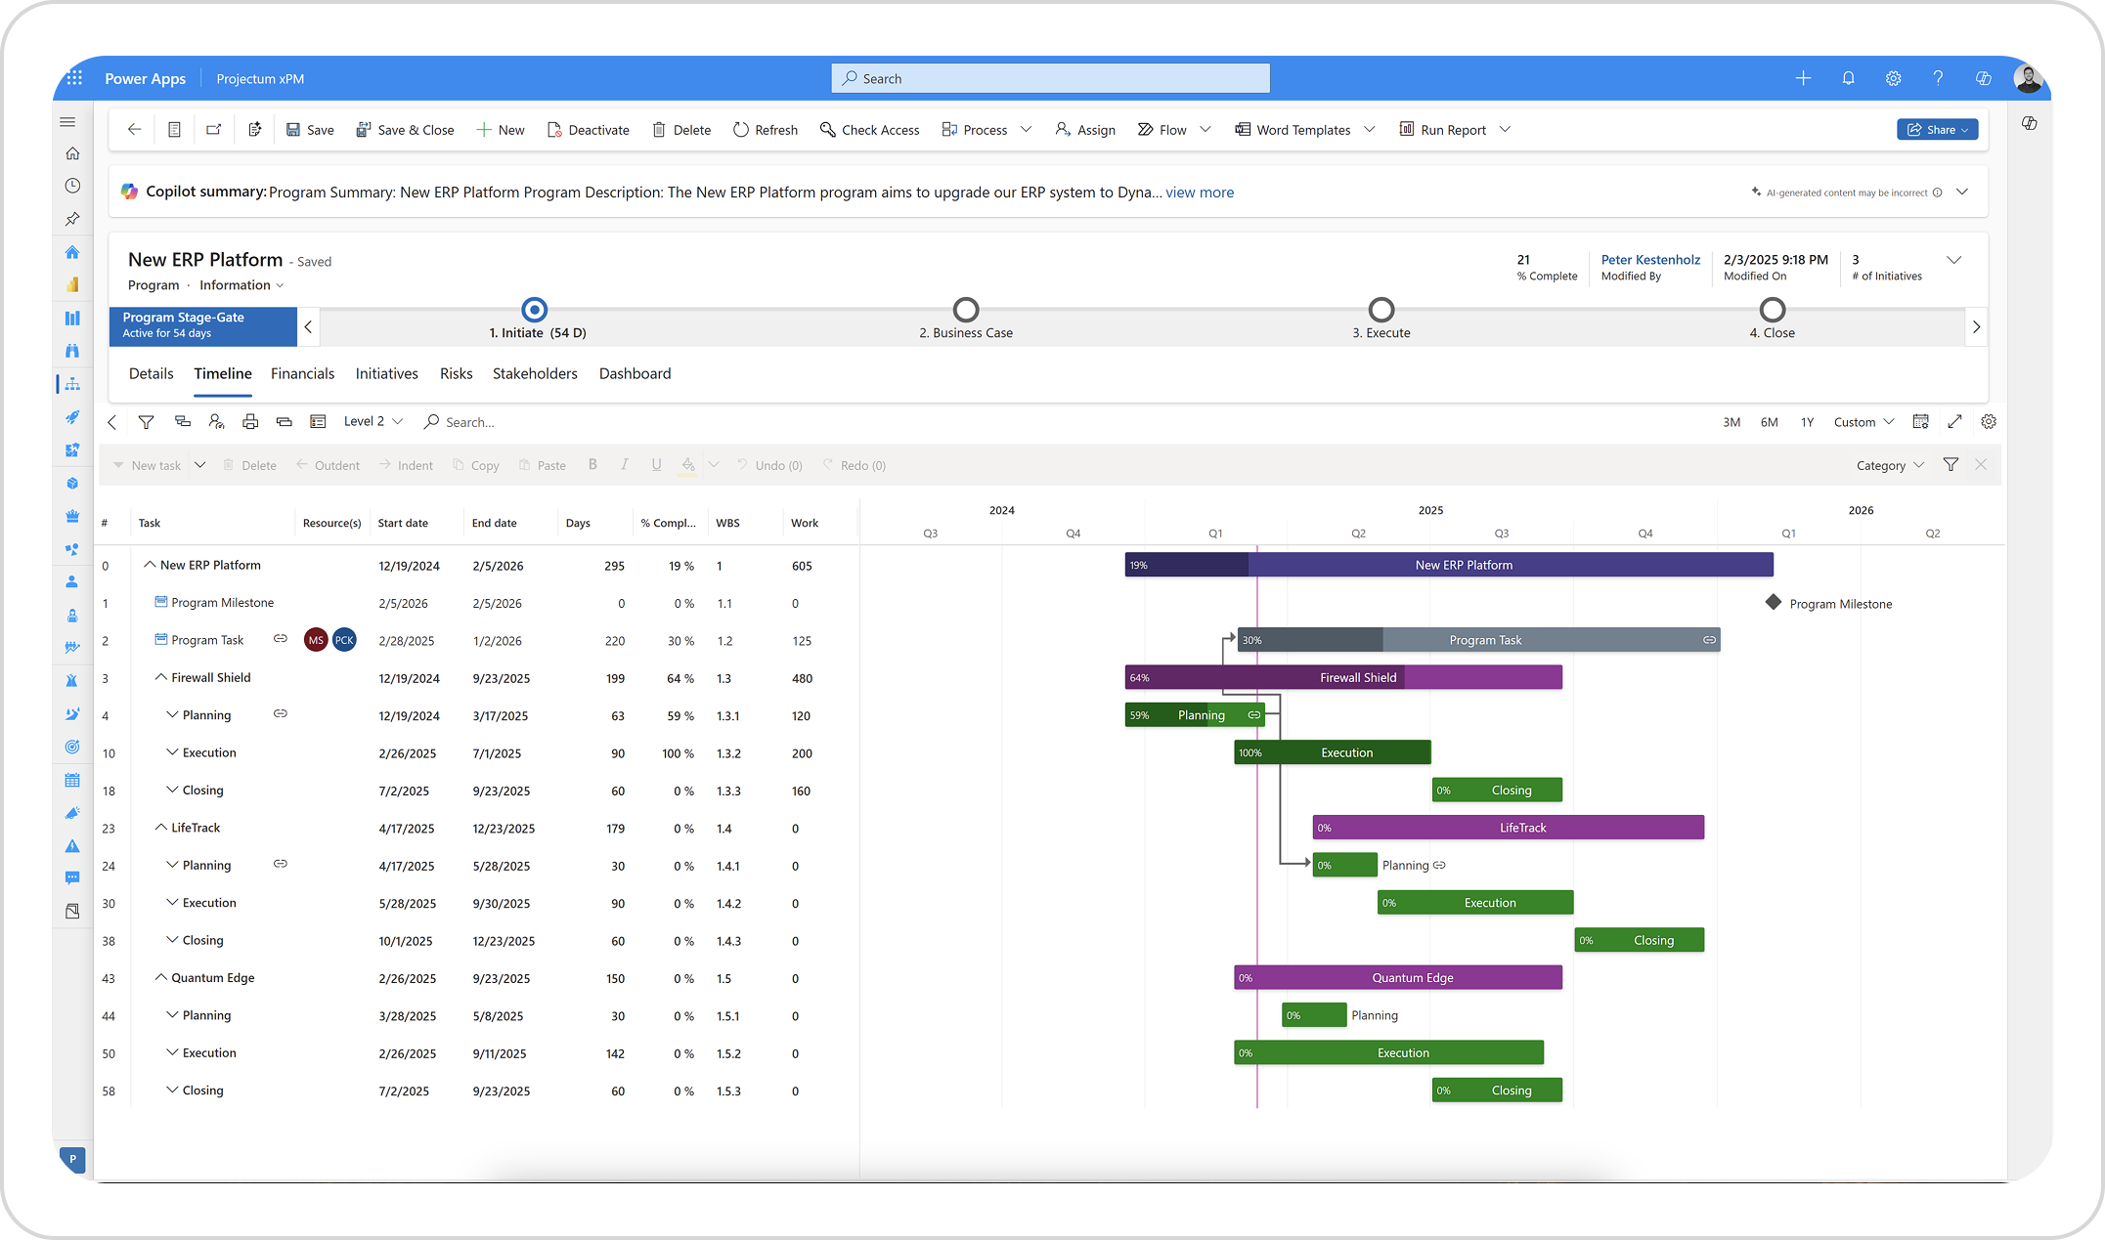This screenshot has height=1240, width=2105.
Task: Expand the Flow menu arrow
Action: click(x=1205, y=129)
